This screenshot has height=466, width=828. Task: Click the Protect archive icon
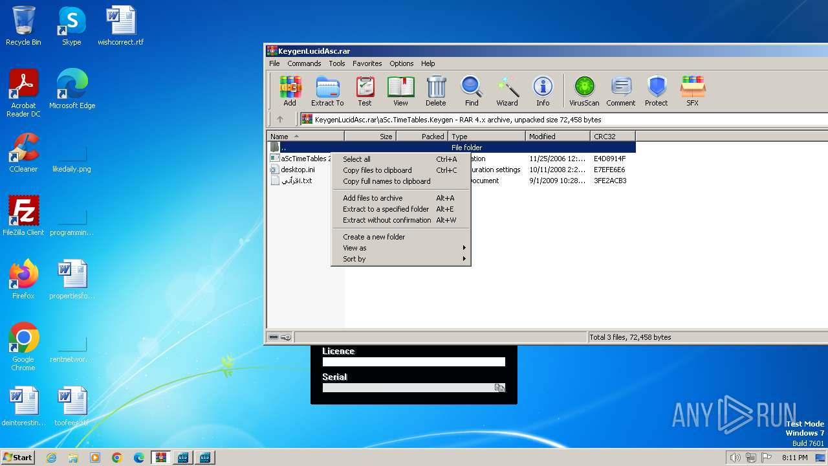tap(656, 91)
